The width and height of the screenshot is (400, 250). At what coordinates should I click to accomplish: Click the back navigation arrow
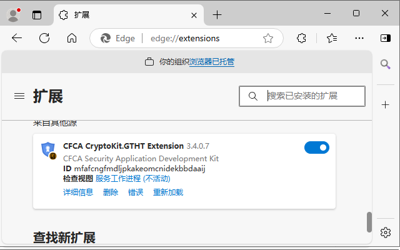tap(17, 38)
